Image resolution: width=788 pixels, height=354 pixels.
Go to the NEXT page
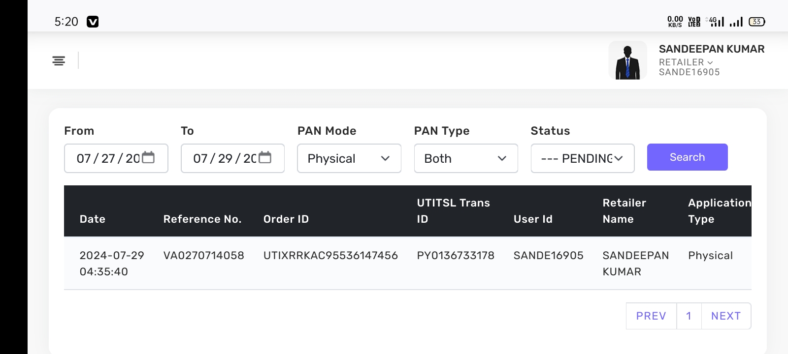tap(726, 316)
